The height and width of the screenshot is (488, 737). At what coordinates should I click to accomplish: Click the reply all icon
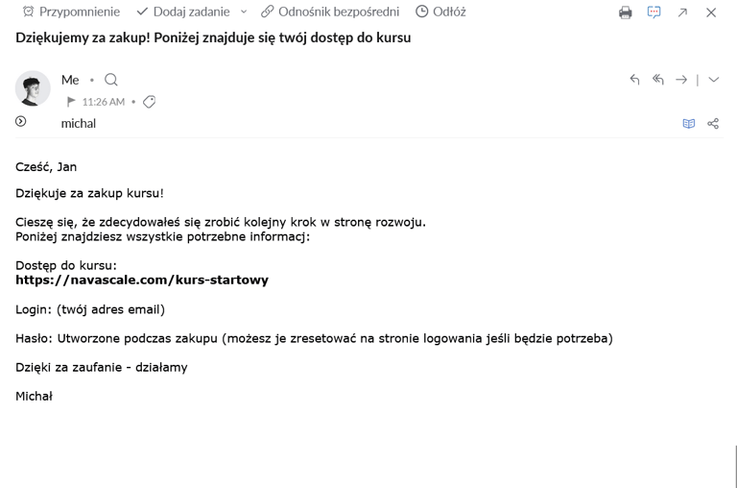tap(658, 80)
